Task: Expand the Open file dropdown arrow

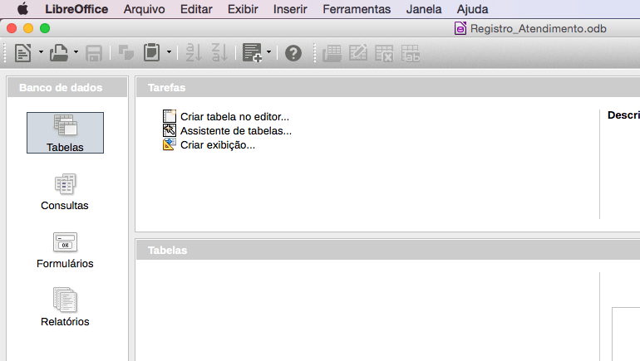Action: 76,52
